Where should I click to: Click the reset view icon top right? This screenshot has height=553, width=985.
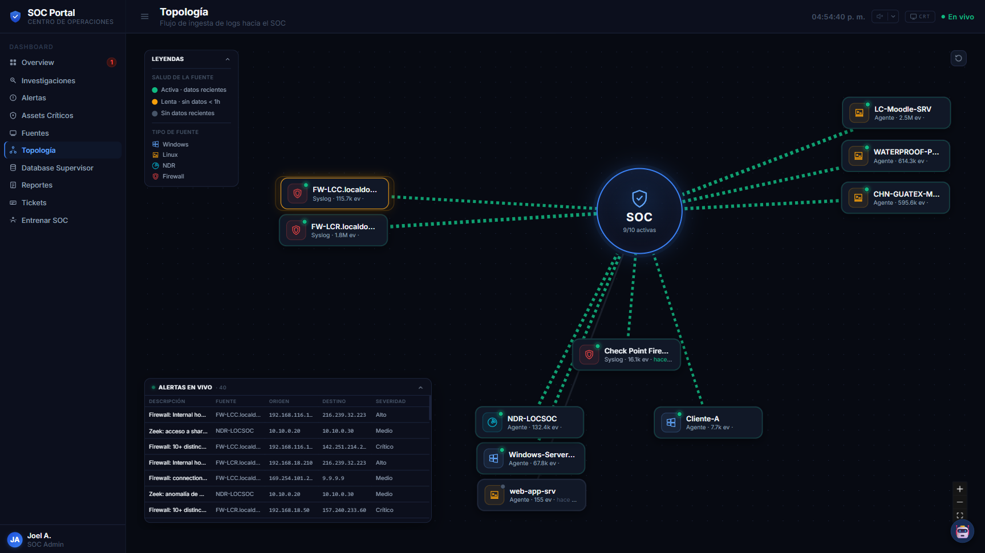coord(958,58)
